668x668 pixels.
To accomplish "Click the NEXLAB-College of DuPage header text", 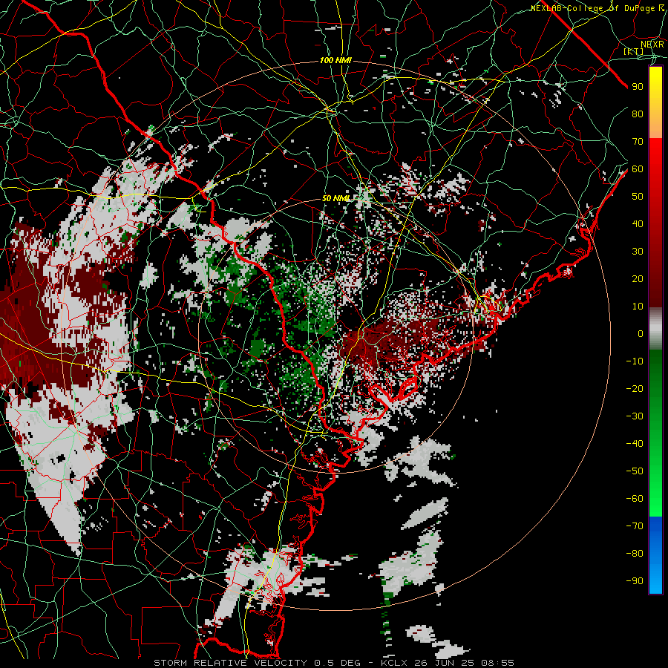I will tap(592, 8).
